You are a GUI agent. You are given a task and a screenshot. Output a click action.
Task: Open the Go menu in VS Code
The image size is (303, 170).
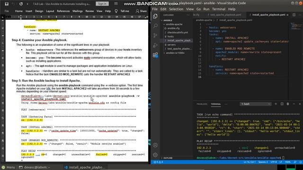198,9
